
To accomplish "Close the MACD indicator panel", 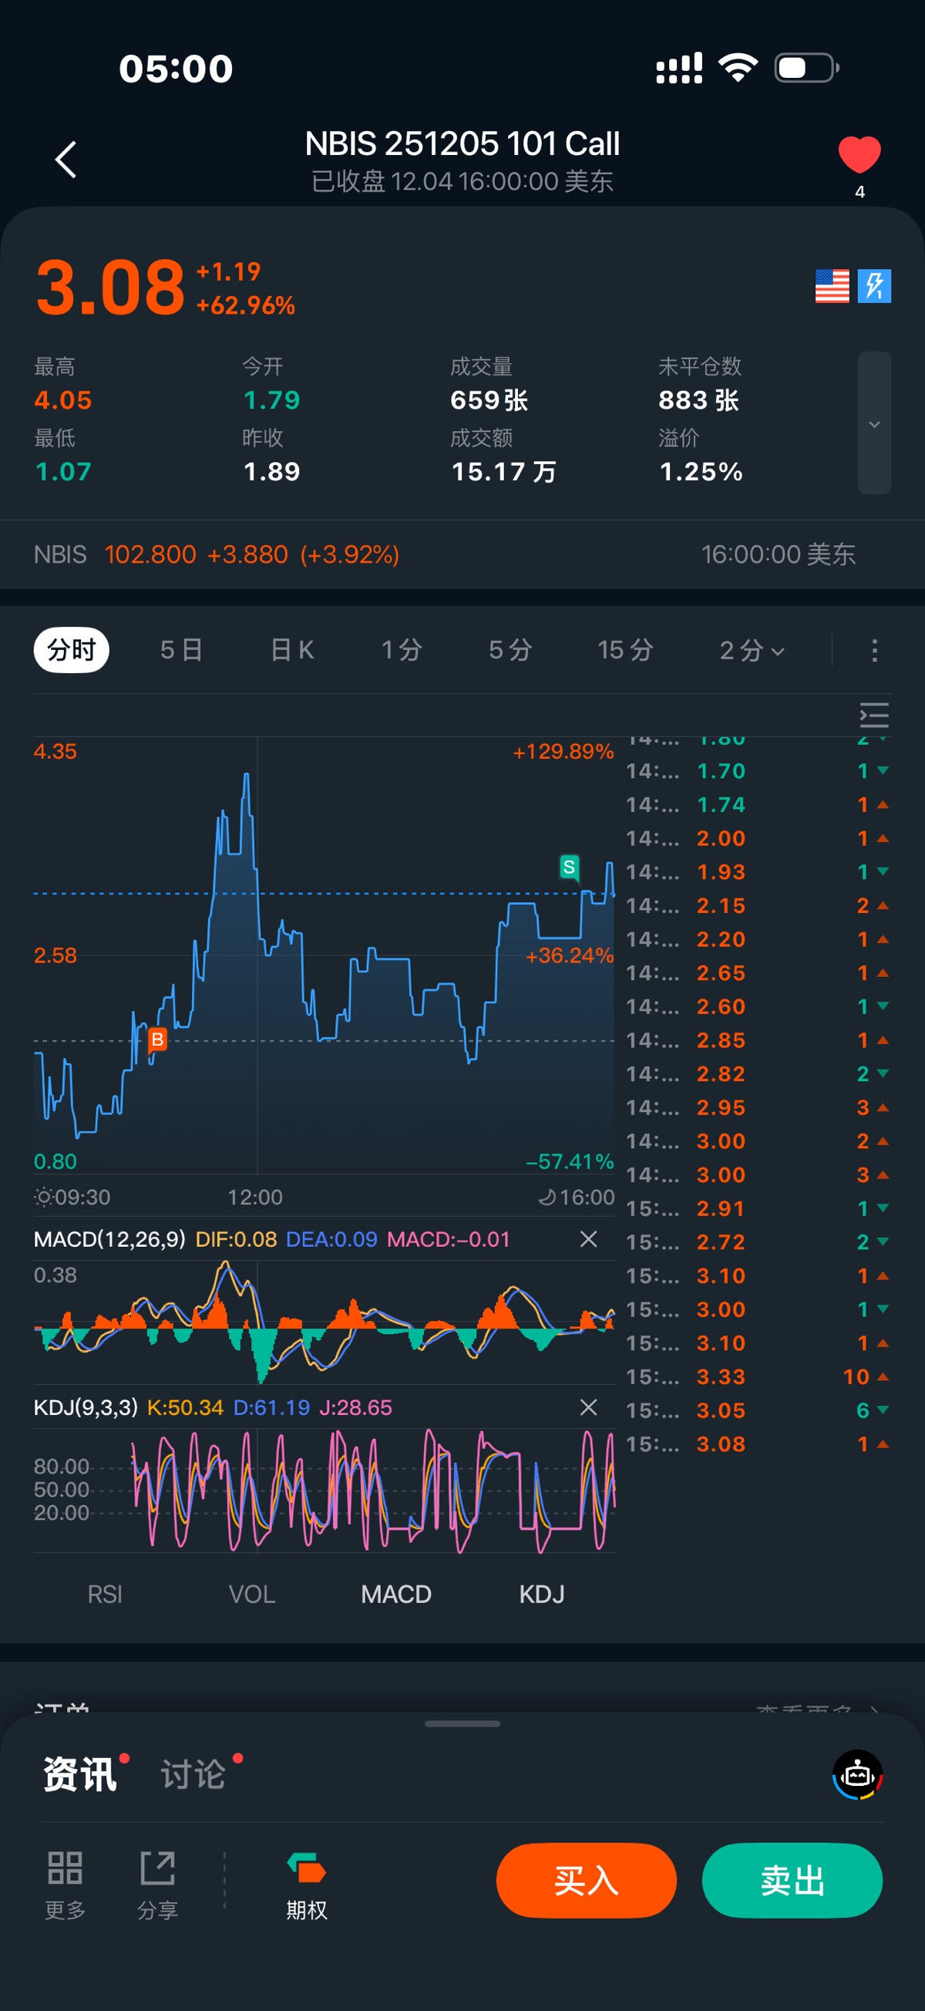I will pos(589,1239).
